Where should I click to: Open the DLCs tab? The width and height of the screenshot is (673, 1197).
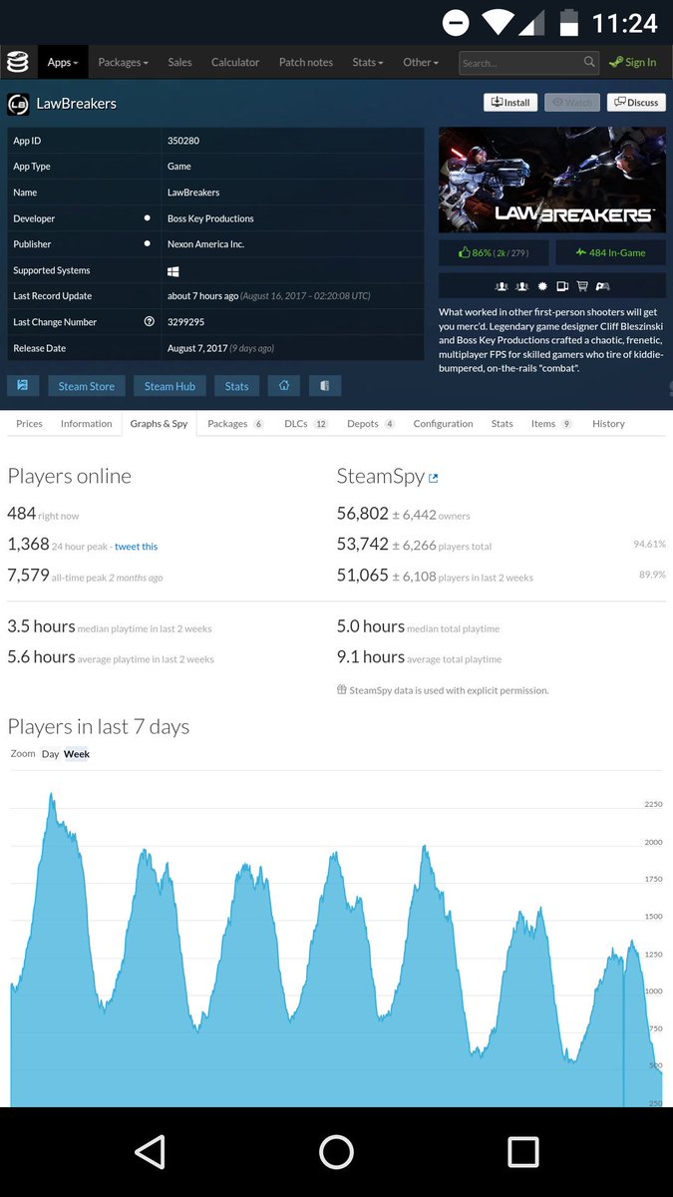point(306,424)
